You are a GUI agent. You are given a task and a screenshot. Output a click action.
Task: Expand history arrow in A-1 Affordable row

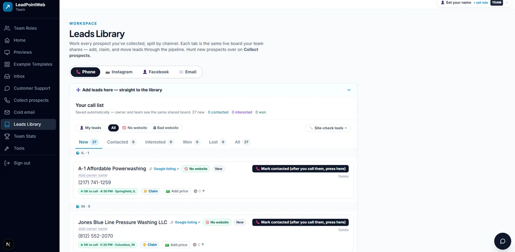203,191
